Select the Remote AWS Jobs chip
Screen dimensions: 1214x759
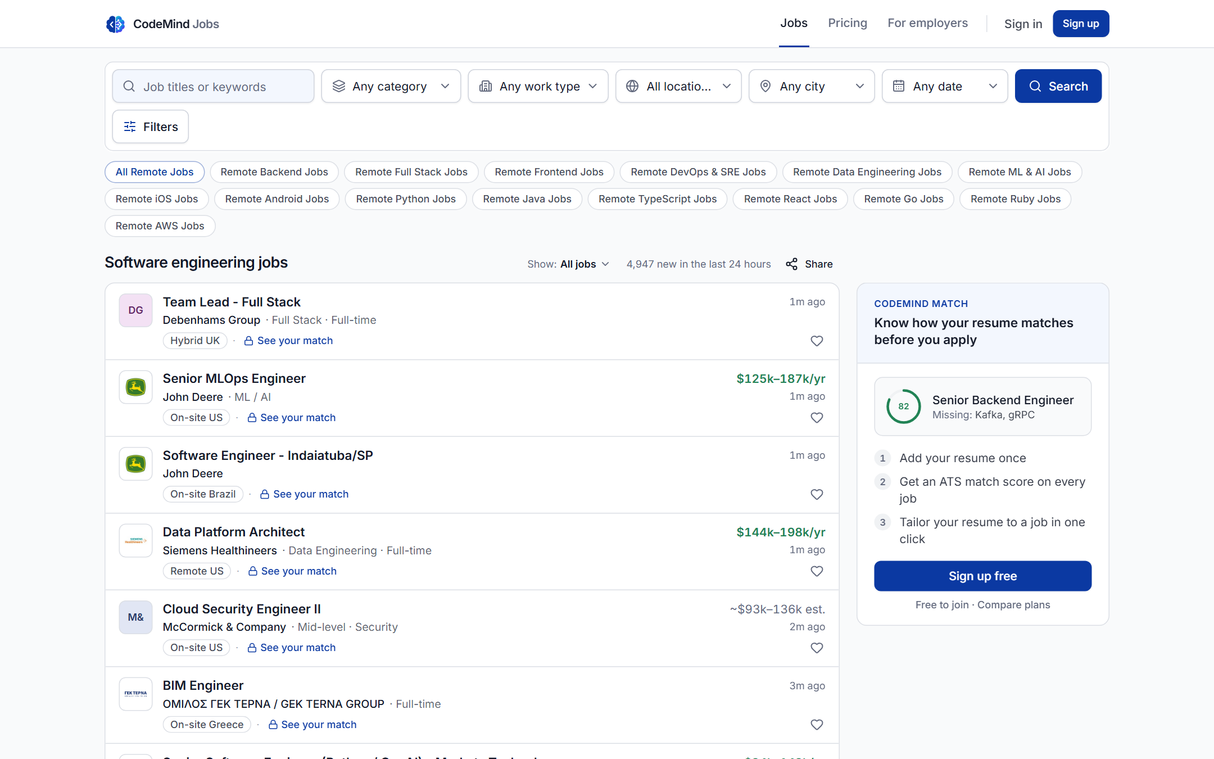pyautogui.click(x=160, y=226)
